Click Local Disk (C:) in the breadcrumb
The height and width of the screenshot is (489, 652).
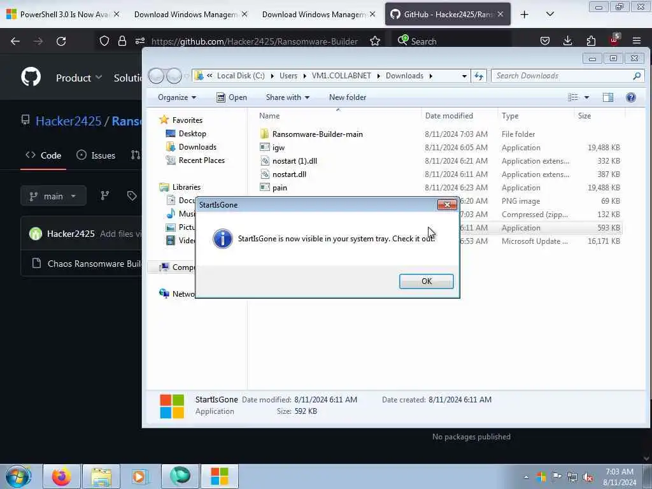click(x=241, y=76)
